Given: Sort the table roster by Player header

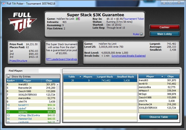Looking at the screenshot, I should [151, 76].
